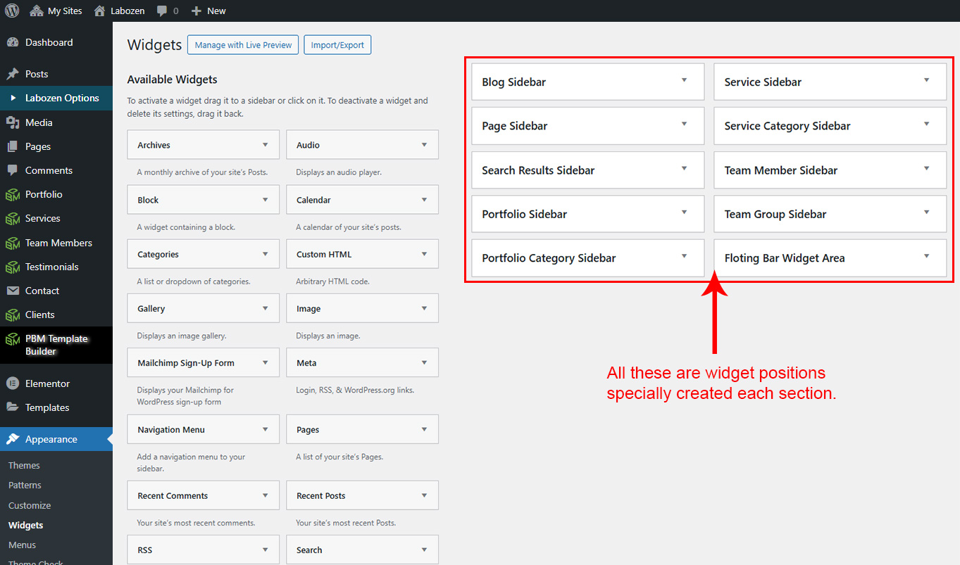The height and width of the screenshot is (565, 960).
Task: Click the Manage with Live Preview button
Action: [x=243, y=45]
